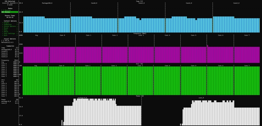The height and width of the screenshot is (126, 262).
Task: Open the Graphs control option
Action: click(7, 23)
